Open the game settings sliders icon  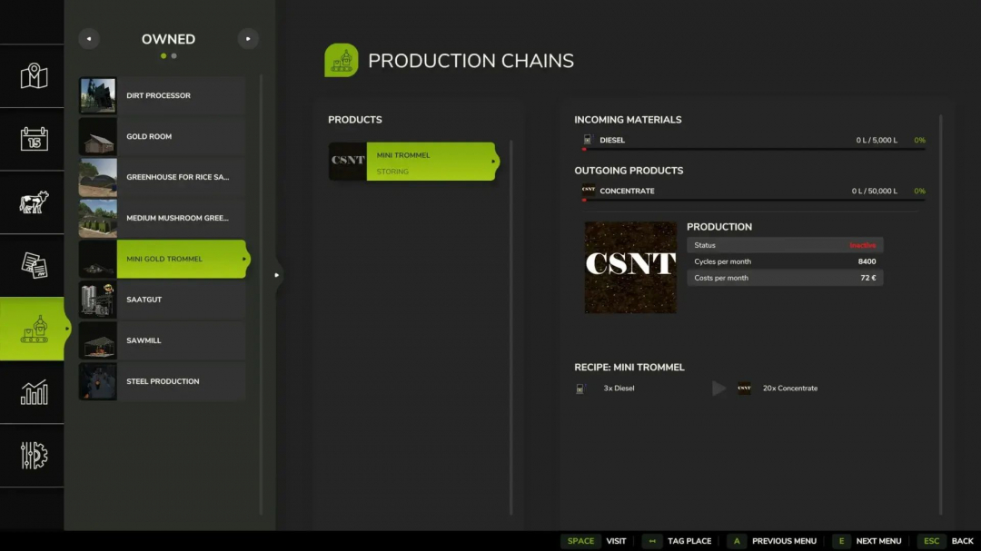tap(32, 456)
